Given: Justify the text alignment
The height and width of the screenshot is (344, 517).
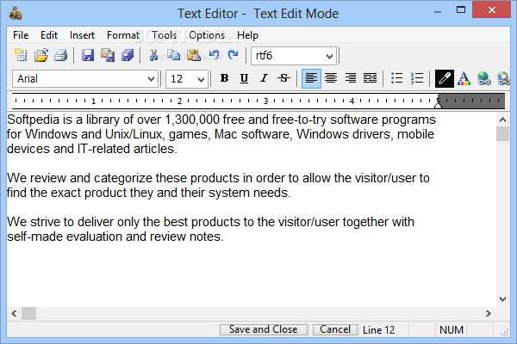Looking at the screenshot, I should point(370,78).
